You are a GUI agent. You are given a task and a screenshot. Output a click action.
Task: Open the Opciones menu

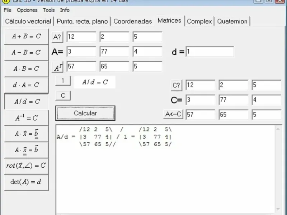click(x=27, y=10)
